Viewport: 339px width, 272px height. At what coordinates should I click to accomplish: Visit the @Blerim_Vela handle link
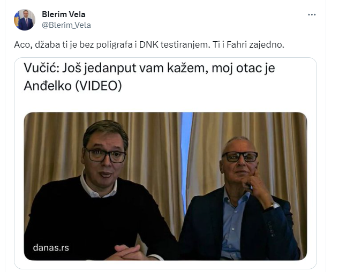[x=66, y=25]
